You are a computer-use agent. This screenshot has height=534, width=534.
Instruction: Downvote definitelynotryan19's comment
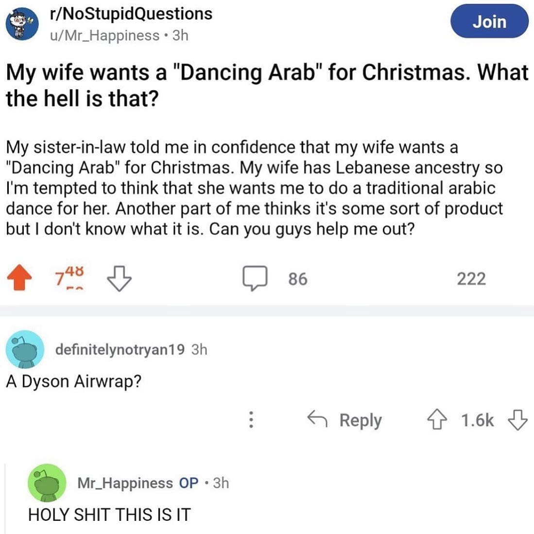[x=517, y=420]
